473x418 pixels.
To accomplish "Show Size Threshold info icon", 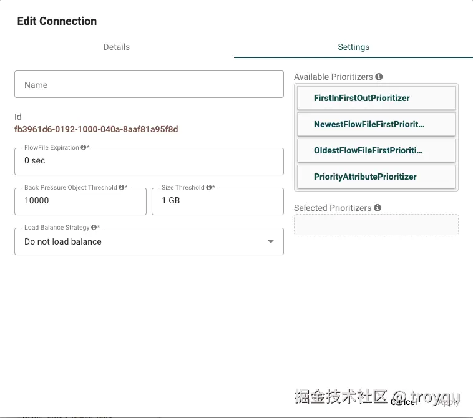I will click(x=209, y=187).
